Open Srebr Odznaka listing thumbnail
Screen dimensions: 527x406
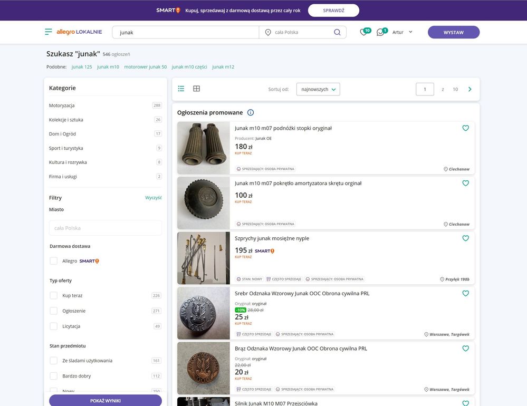coord(203,313)
